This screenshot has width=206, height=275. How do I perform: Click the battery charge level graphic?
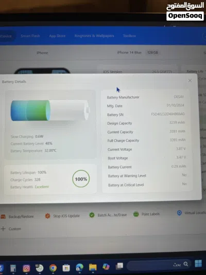50,110
